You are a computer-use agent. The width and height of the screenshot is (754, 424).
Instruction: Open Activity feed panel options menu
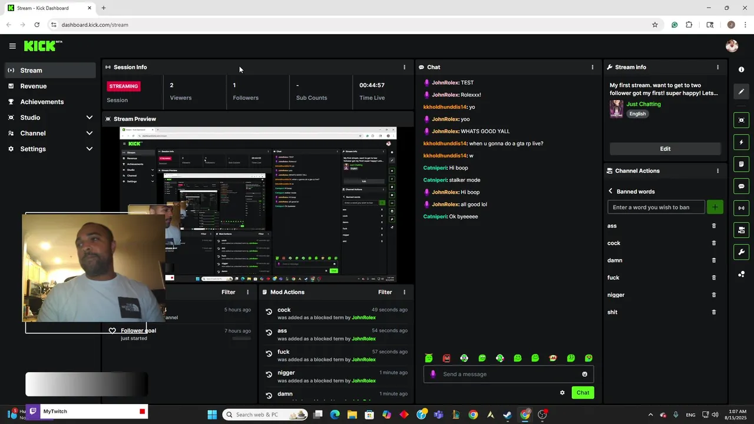[x=247, y=292]
